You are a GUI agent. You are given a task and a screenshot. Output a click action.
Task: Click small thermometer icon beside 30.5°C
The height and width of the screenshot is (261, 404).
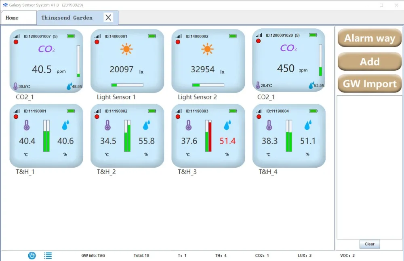coord(15,86)
